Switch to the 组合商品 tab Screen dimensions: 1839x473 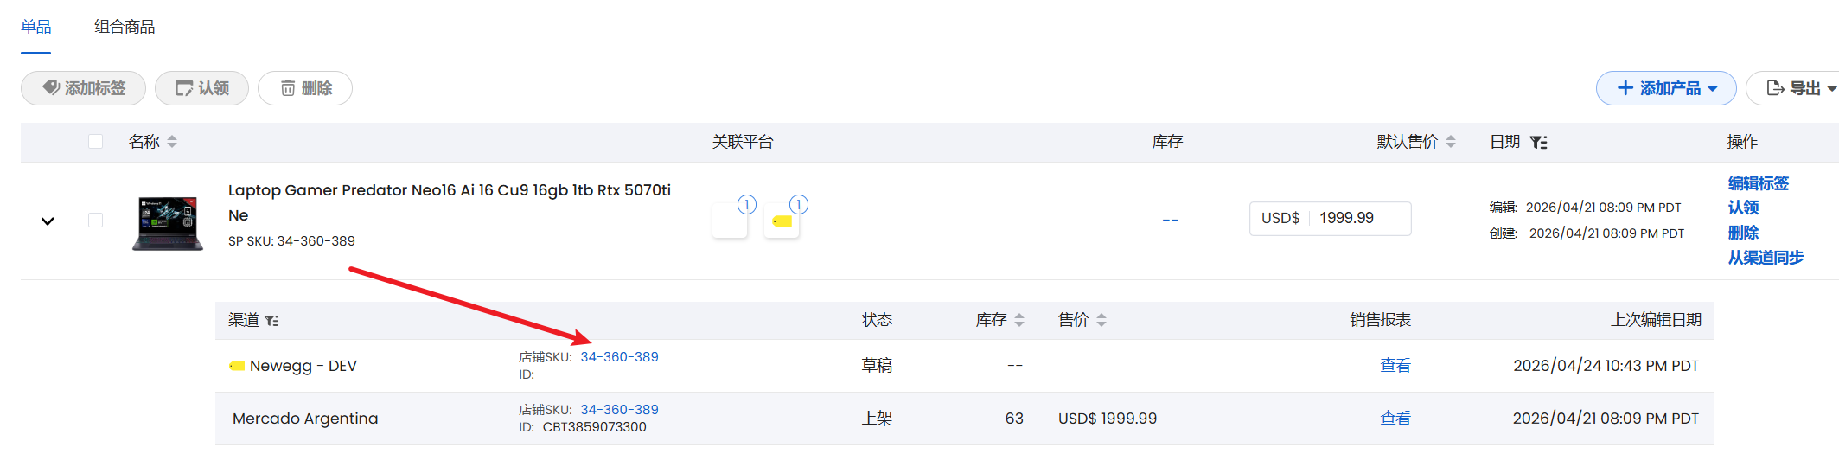click(x=125, y=27)
